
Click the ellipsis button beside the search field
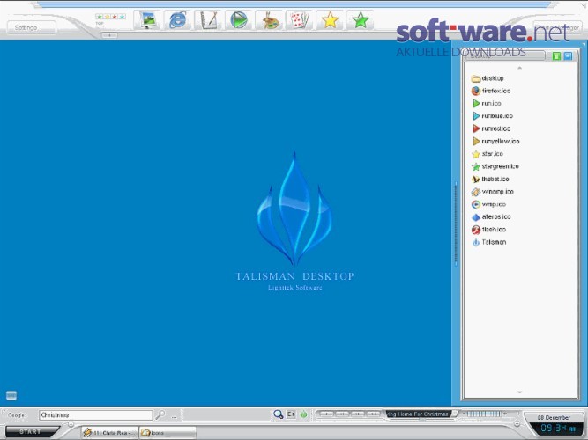174,415
